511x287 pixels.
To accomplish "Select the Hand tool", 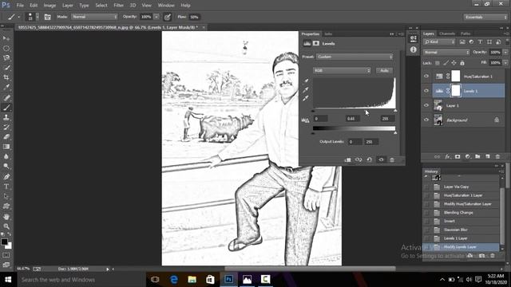I will 6,216.
